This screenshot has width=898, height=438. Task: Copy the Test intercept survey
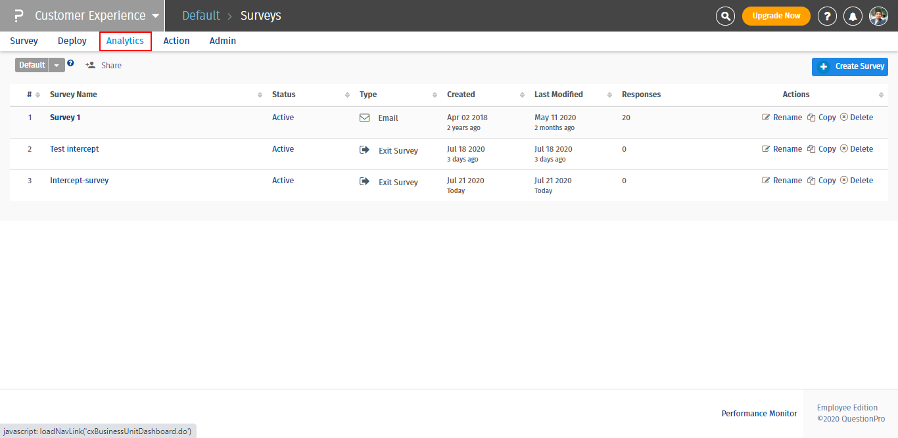(x=821, y=148)
